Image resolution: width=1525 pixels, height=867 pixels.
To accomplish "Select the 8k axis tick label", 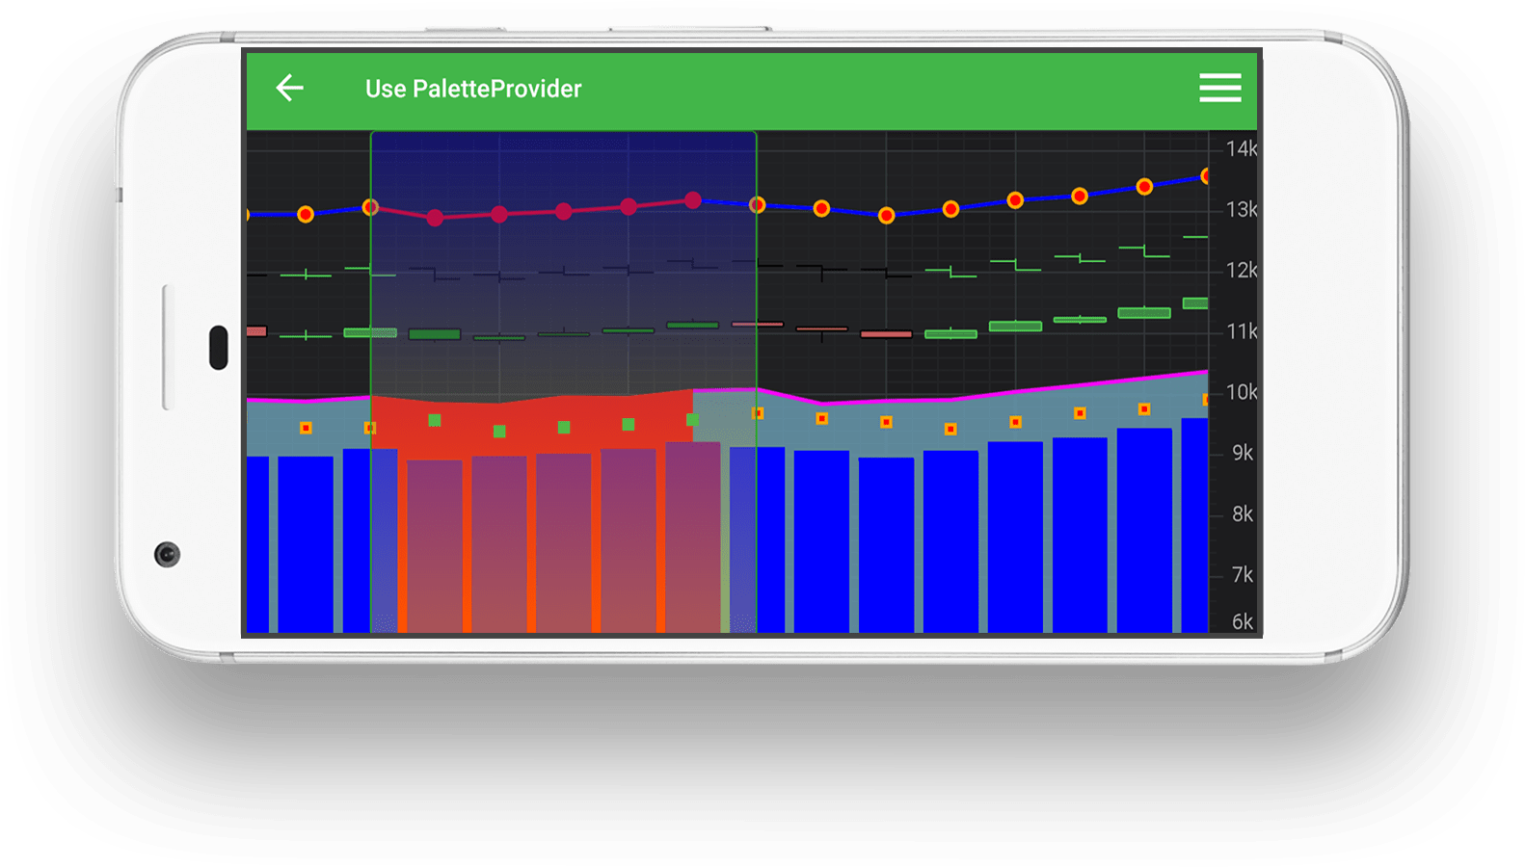I will tap(1243, 514).
